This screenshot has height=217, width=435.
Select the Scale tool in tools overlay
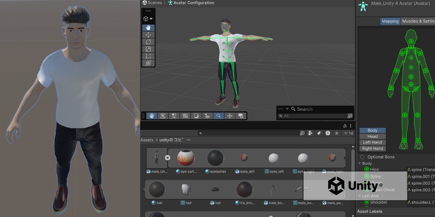(148, 49)
